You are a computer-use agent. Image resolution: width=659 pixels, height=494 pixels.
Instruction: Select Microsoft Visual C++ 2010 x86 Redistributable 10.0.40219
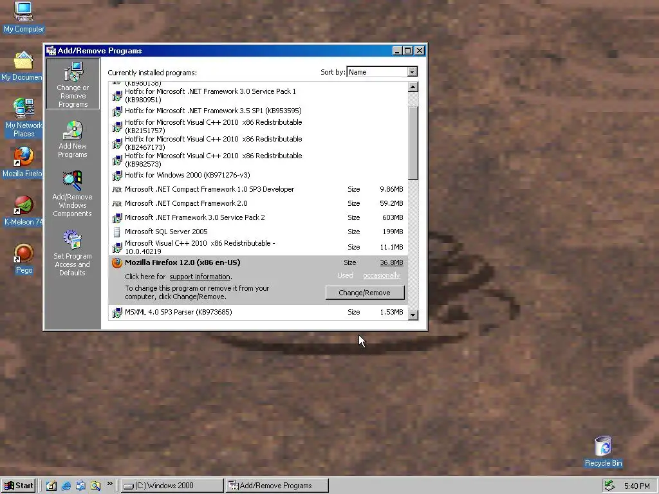pyautogui.click(x=258, y=248)
